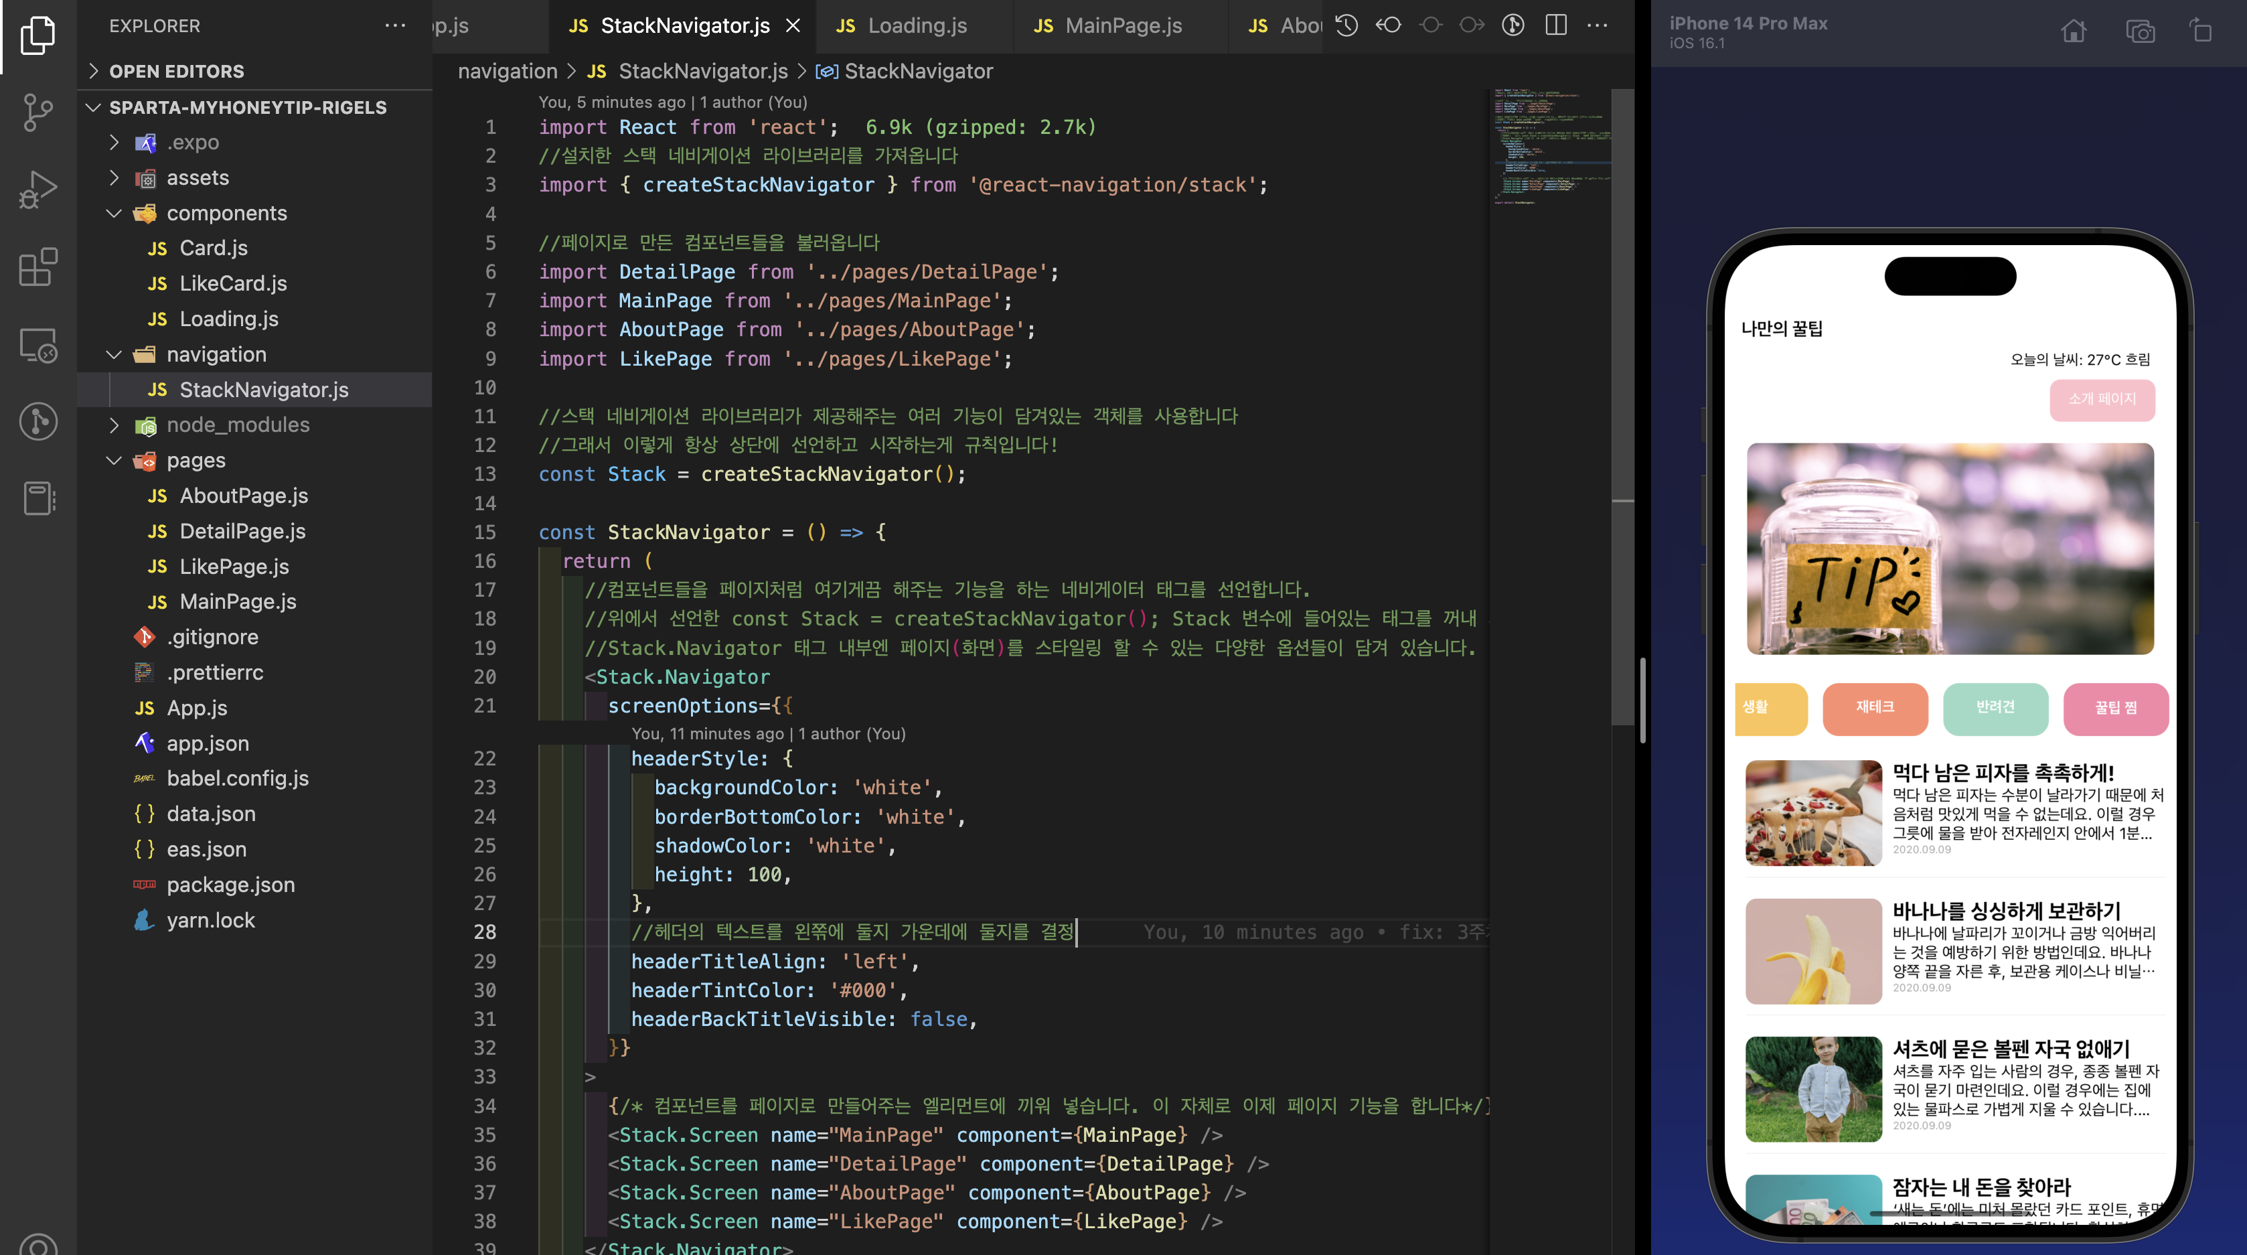Open App.js in the explorer
Screen dimensions: 2247x1255
click(196, 708)
